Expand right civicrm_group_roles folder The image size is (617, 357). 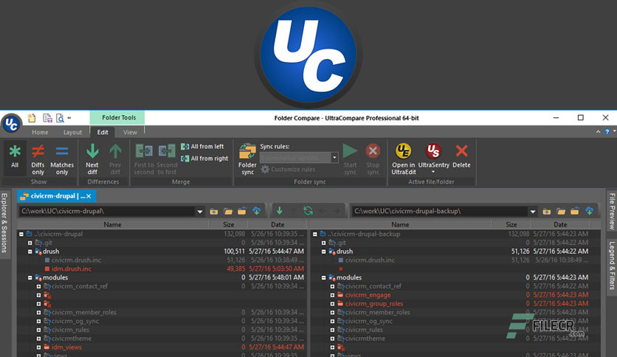[x=333, y=304]
